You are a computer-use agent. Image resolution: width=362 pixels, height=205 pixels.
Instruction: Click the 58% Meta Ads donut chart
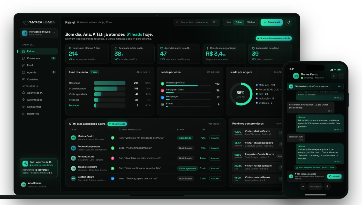(x=241, y=94)
